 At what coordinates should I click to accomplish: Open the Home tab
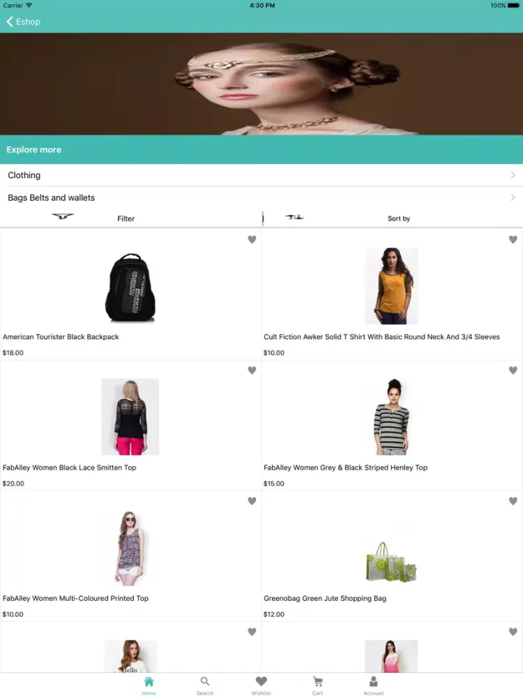[149, 685]
